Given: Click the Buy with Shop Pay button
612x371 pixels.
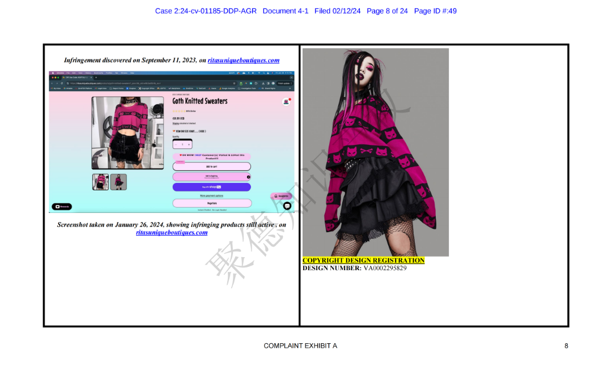Looking at the screenshot, I should click(211, 187).
